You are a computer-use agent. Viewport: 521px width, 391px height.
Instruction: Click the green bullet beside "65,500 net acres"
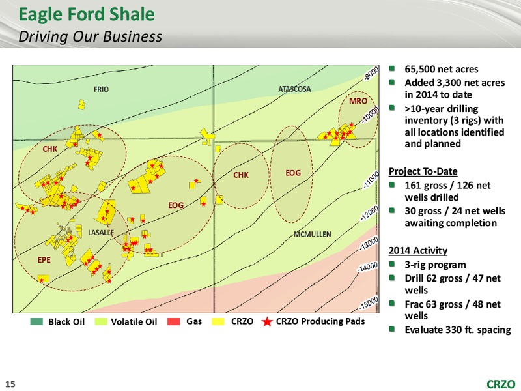[392, 68]
